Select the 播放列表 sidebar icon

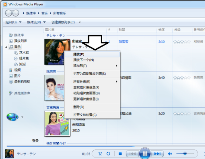pos(11,41)
